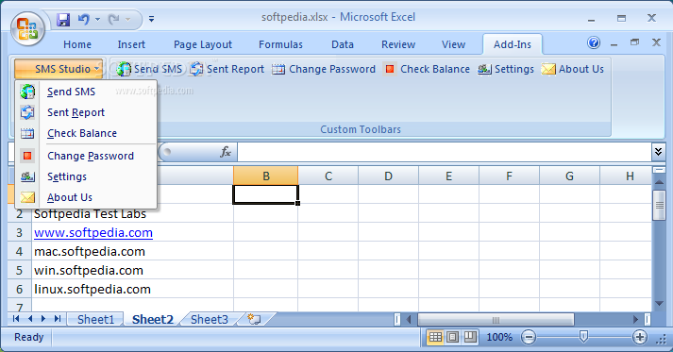
Task: Open the Formulas tab
Action: click(280, 44)
